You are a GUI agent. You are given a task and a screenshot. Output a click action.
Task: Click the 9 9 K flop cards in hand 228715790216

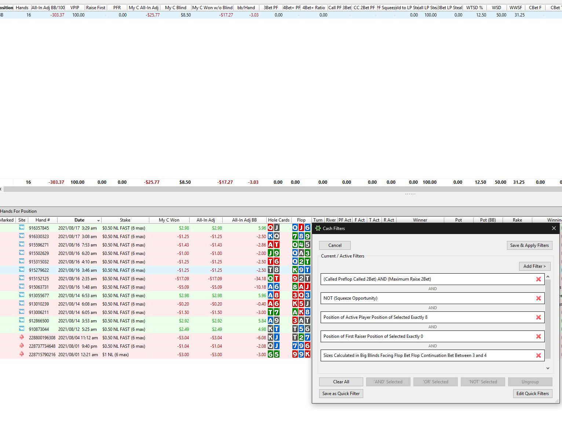point(301,354)
